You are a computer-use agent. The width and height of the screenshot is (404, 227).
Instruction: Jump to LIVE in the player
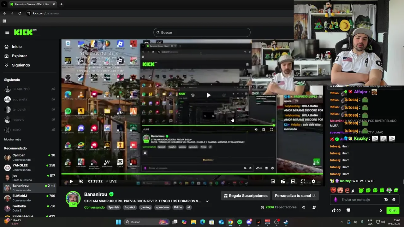111,181
